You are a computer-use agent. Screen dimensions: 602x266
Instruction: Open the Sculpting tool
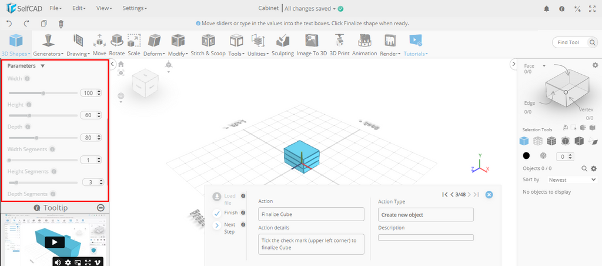click(x=283, y=45)
